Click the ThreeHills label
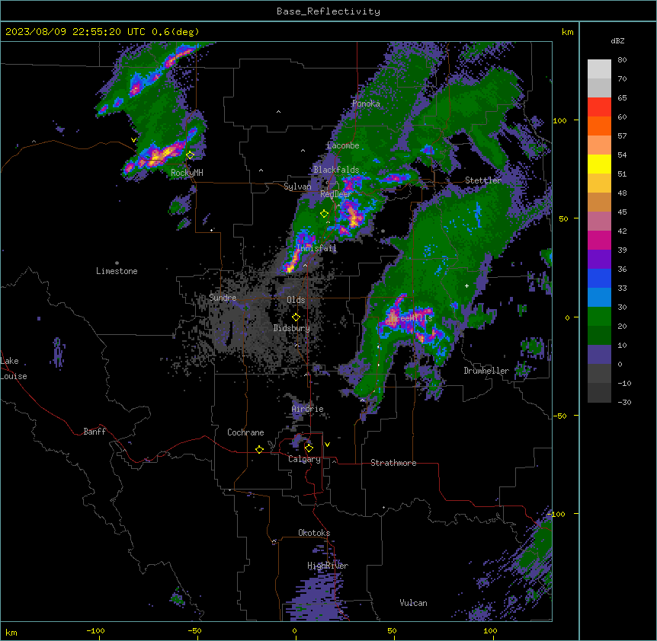 coord(410,318)
